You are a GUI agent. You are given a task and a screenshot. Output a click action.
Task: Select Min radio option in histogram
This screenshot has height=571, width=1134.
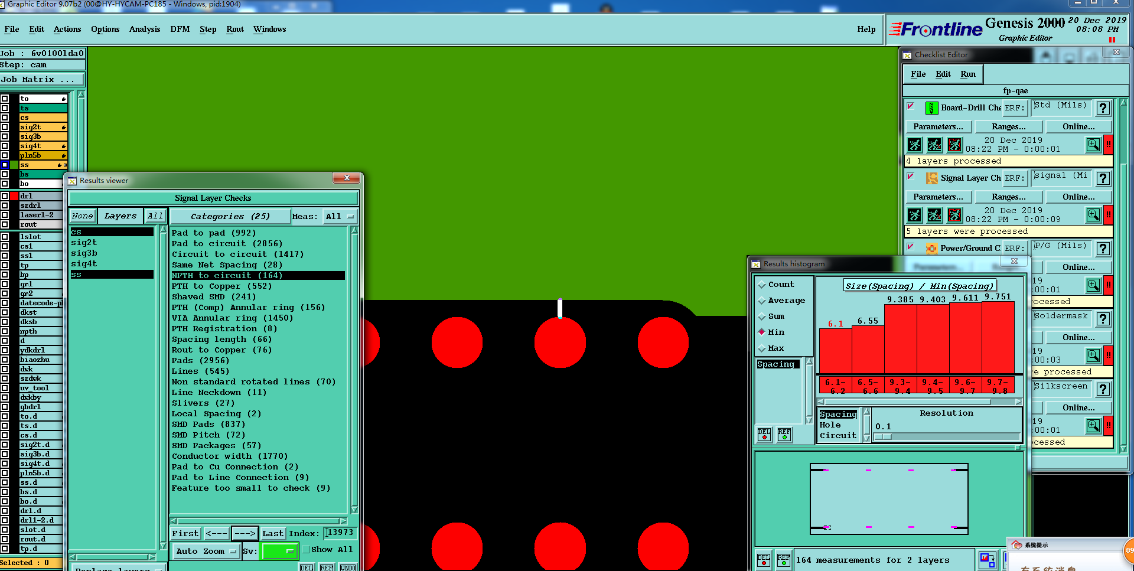pos(762,332)
